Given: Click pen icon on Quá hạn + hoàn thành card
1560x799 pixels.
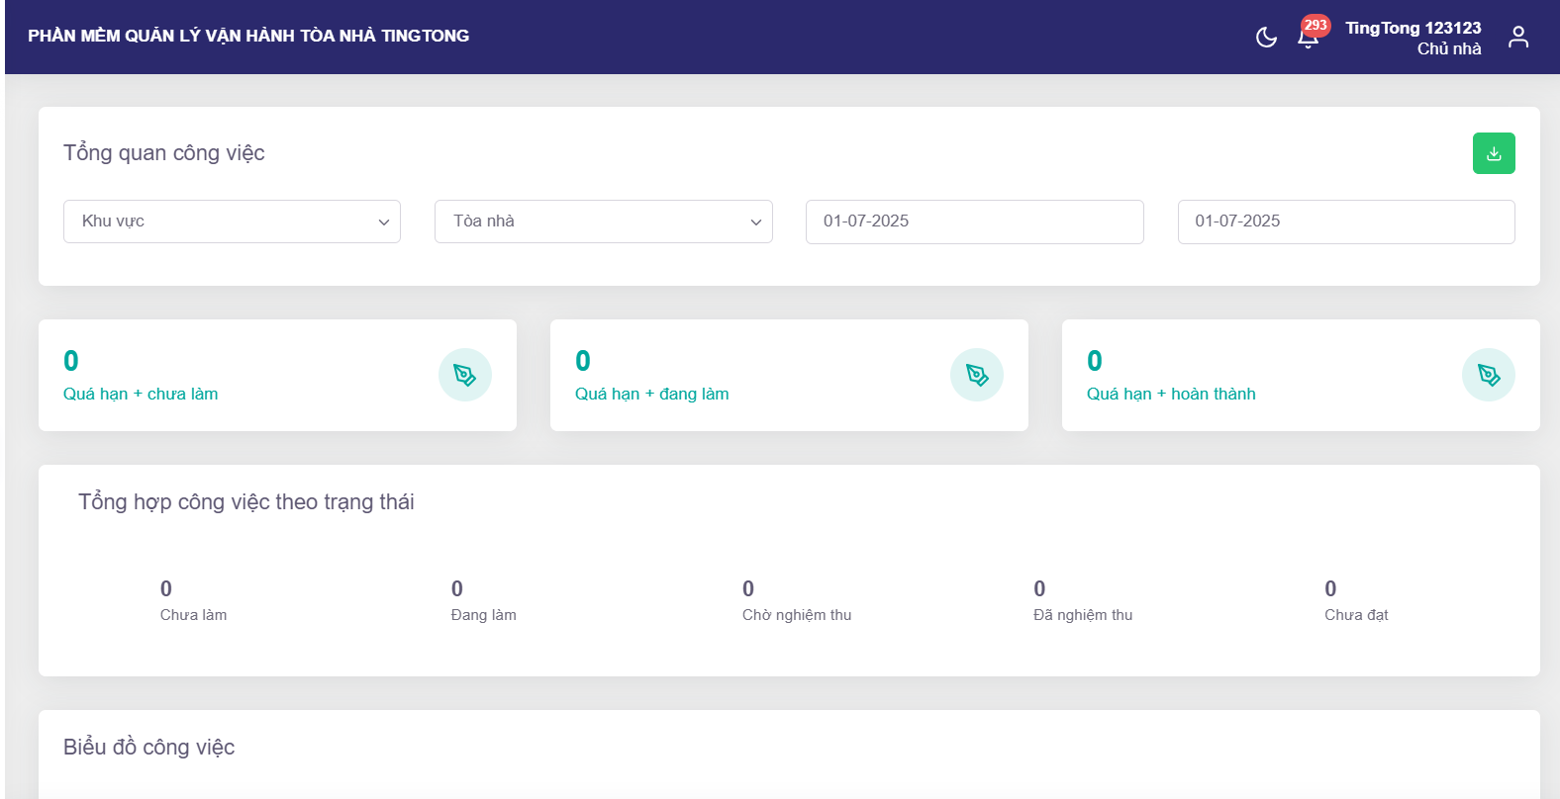Looking at the screenshot, I should [1488, 375].
